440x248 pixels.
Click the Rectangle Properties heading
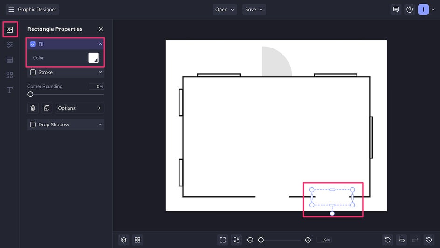pos(55,29)
